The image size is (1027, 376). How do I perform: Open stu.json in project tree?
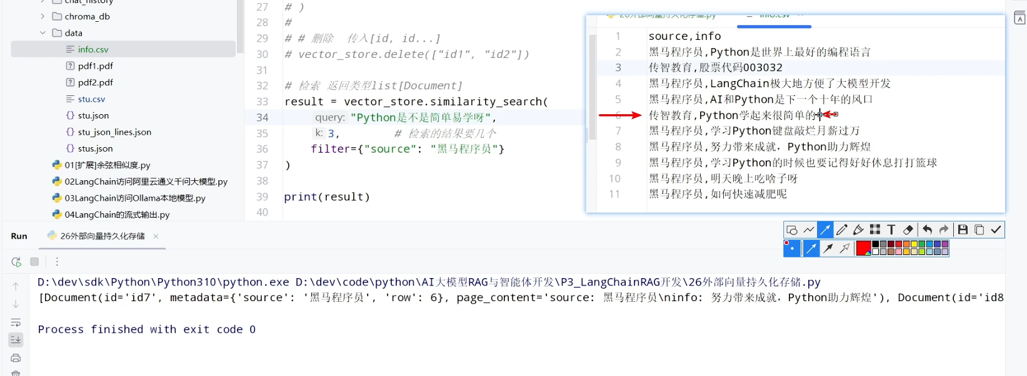[93, 115]
